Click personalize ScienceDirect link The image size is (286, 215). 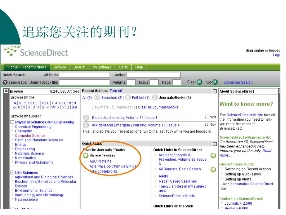click(x=252, y=184)
